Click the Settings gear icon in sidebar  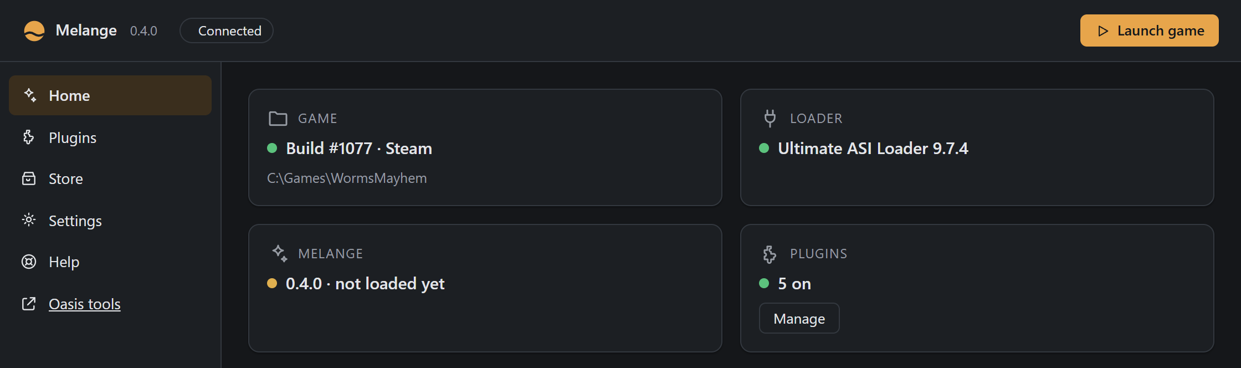point(29,220)
